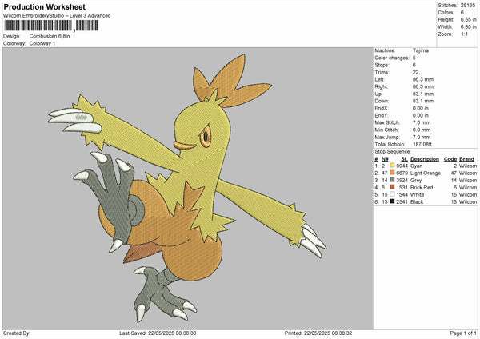Click 'Last Saved: 22/05/2025 08.38.30' in footer
The image size is (480, 339).
pos(158,333)
